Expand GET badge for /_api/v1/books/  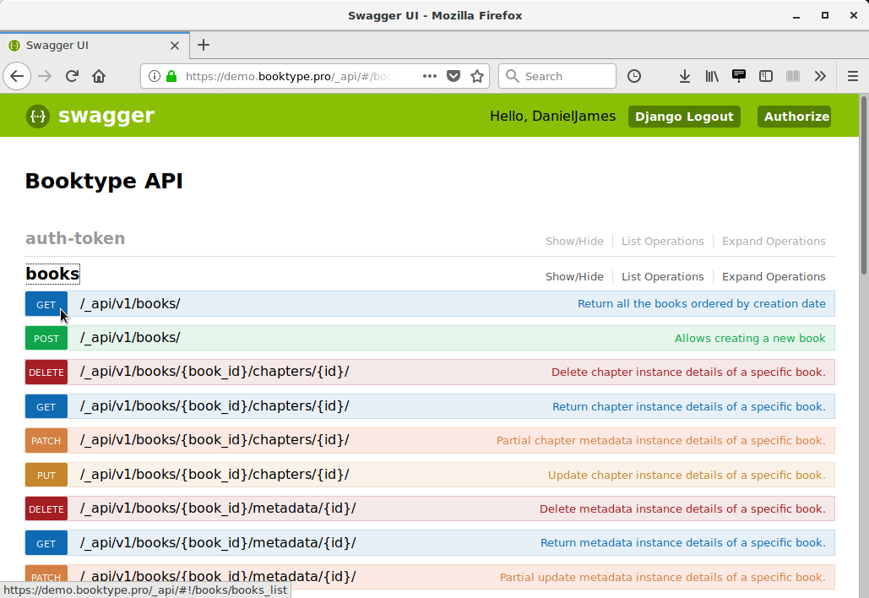click(x=46, y=304)
